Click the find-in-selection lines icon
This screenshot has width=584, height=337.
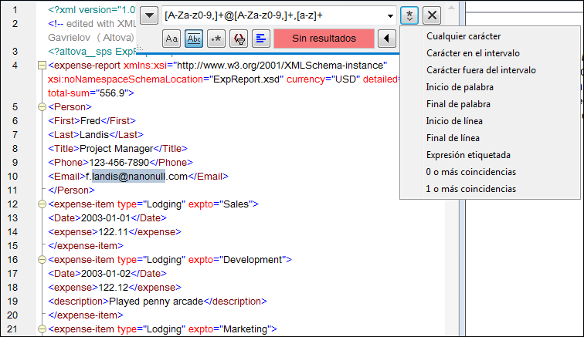pos(261,39)
